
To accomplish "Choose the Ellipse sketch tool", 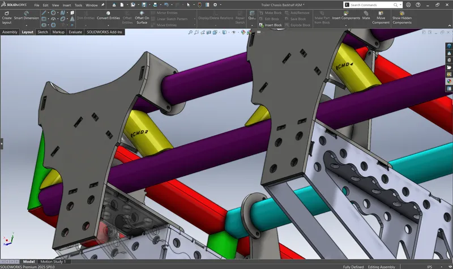I will (x=63, y=19).
